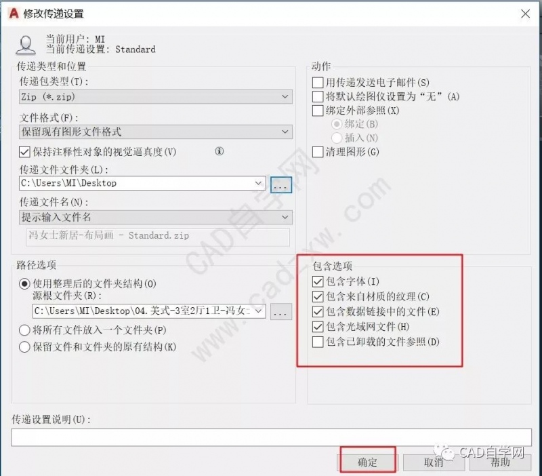Open the 提示输入文件名 transmittal file name dropdown
This screenshot has width=542, height=476.
coord(156,217)
